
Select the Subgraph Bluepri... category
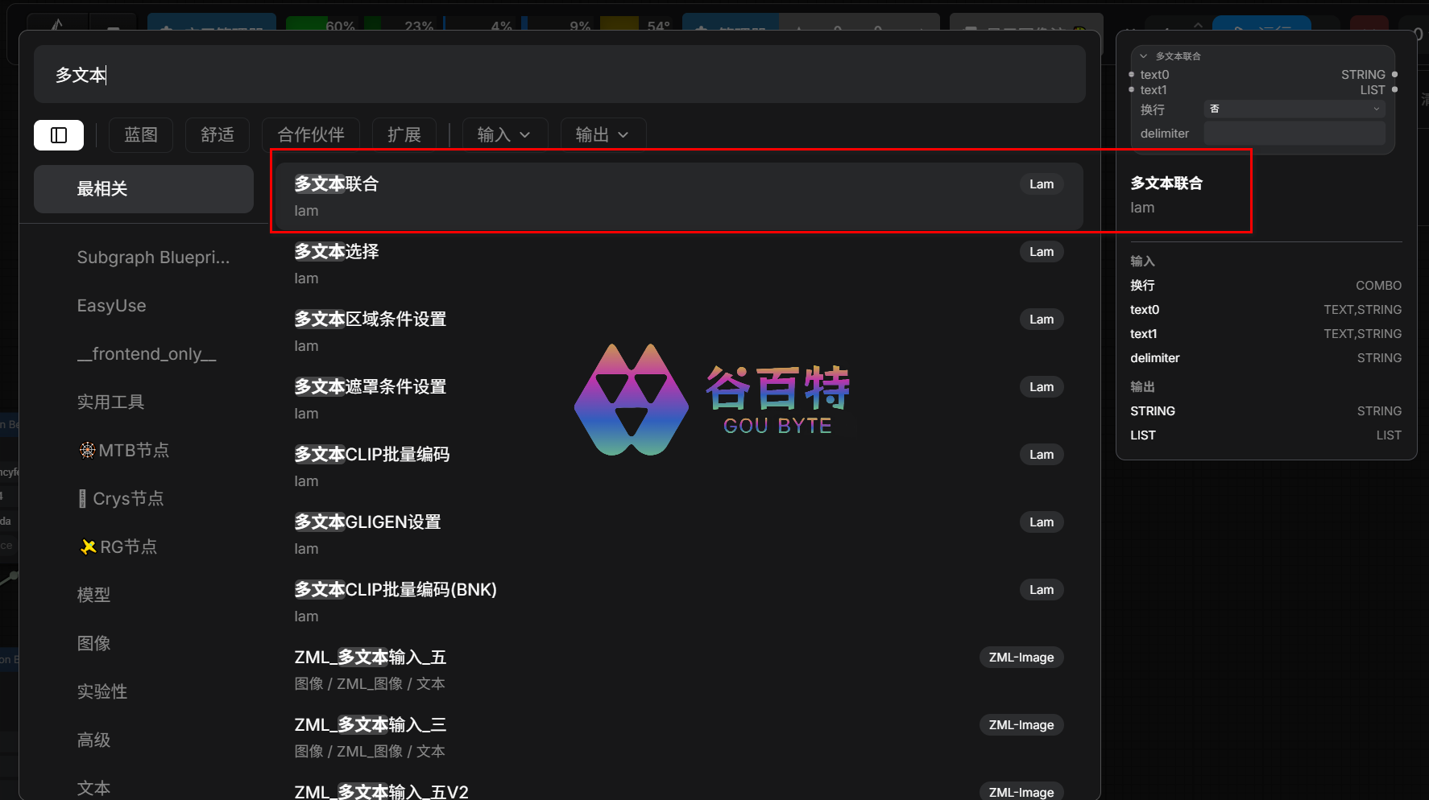(x=153, y=258)
